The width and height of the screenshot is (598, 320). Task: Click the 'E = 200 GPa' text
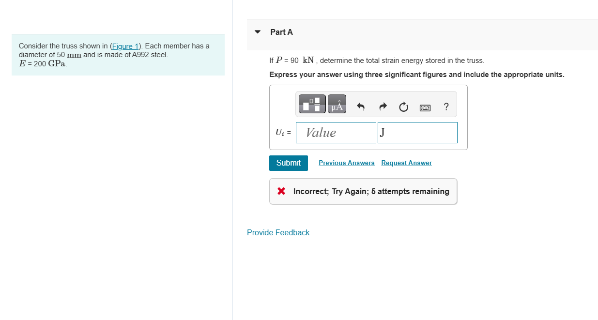tap(43, 63)
